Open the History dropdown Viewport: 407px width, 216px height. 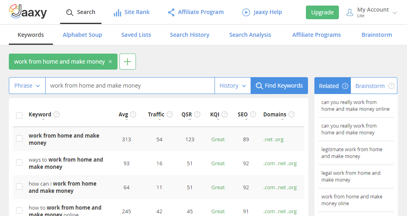(233, 86)
